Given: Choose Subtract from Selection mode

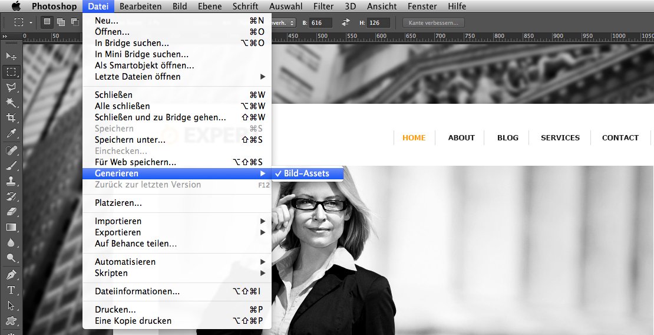Looking at the screenshot, I should click(75, 22).
